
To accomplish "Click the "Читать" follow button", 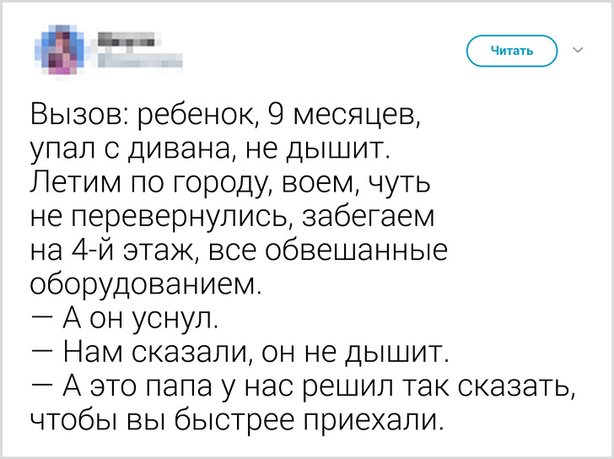I will 512,51.
